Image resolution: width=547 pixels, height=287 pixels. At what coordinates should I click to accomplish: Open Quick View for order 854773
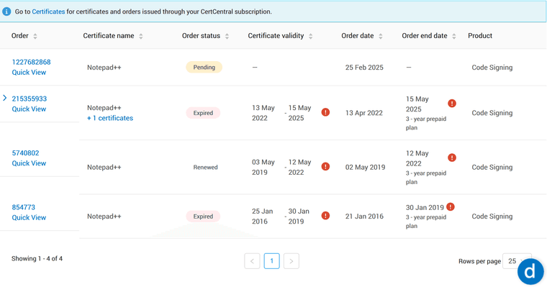coord(29,218)
